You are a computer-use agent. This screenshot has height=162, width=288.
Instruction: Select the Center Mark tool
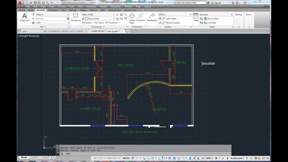(132, 18)
